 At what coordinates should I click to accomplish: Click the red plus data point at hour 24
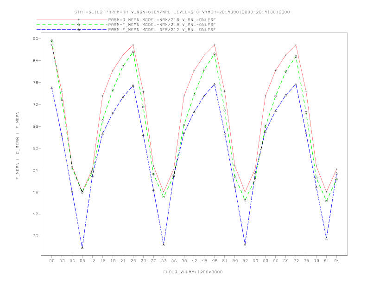133,45
